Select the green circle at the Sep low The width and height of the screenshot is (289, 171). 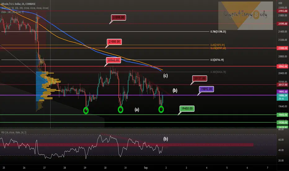[161, 109]
